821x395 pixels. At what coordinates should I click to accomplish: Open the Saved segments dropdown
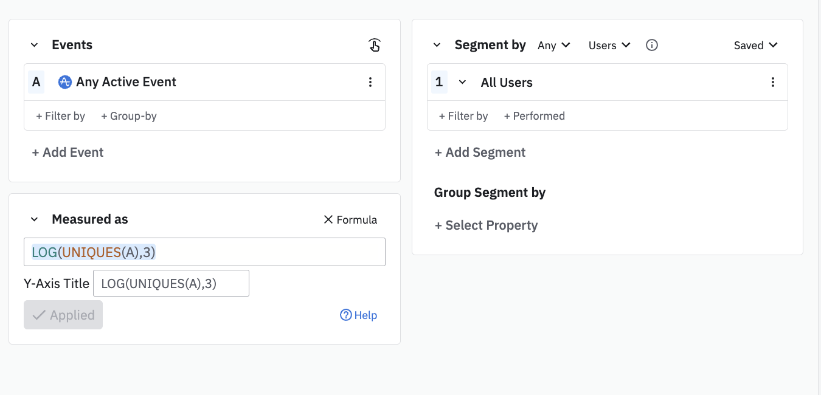pos(755,46)
